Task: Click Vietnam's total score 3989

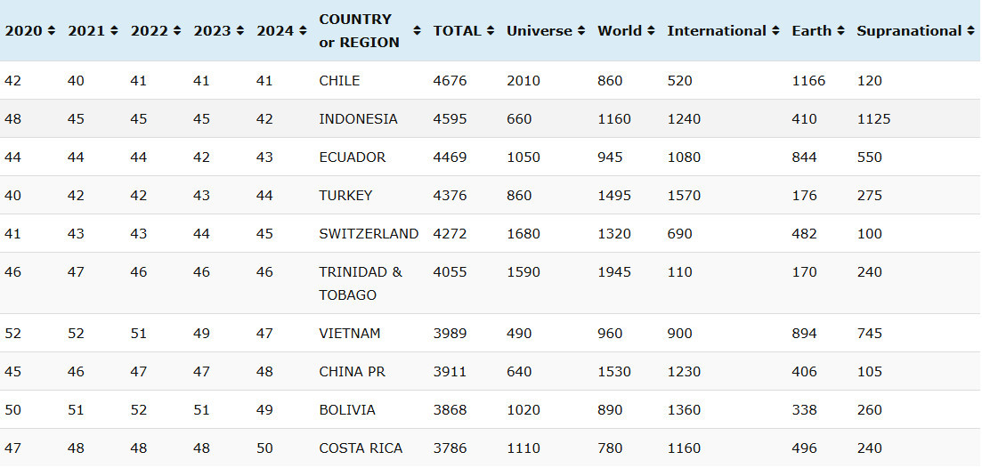Action: 450,334
